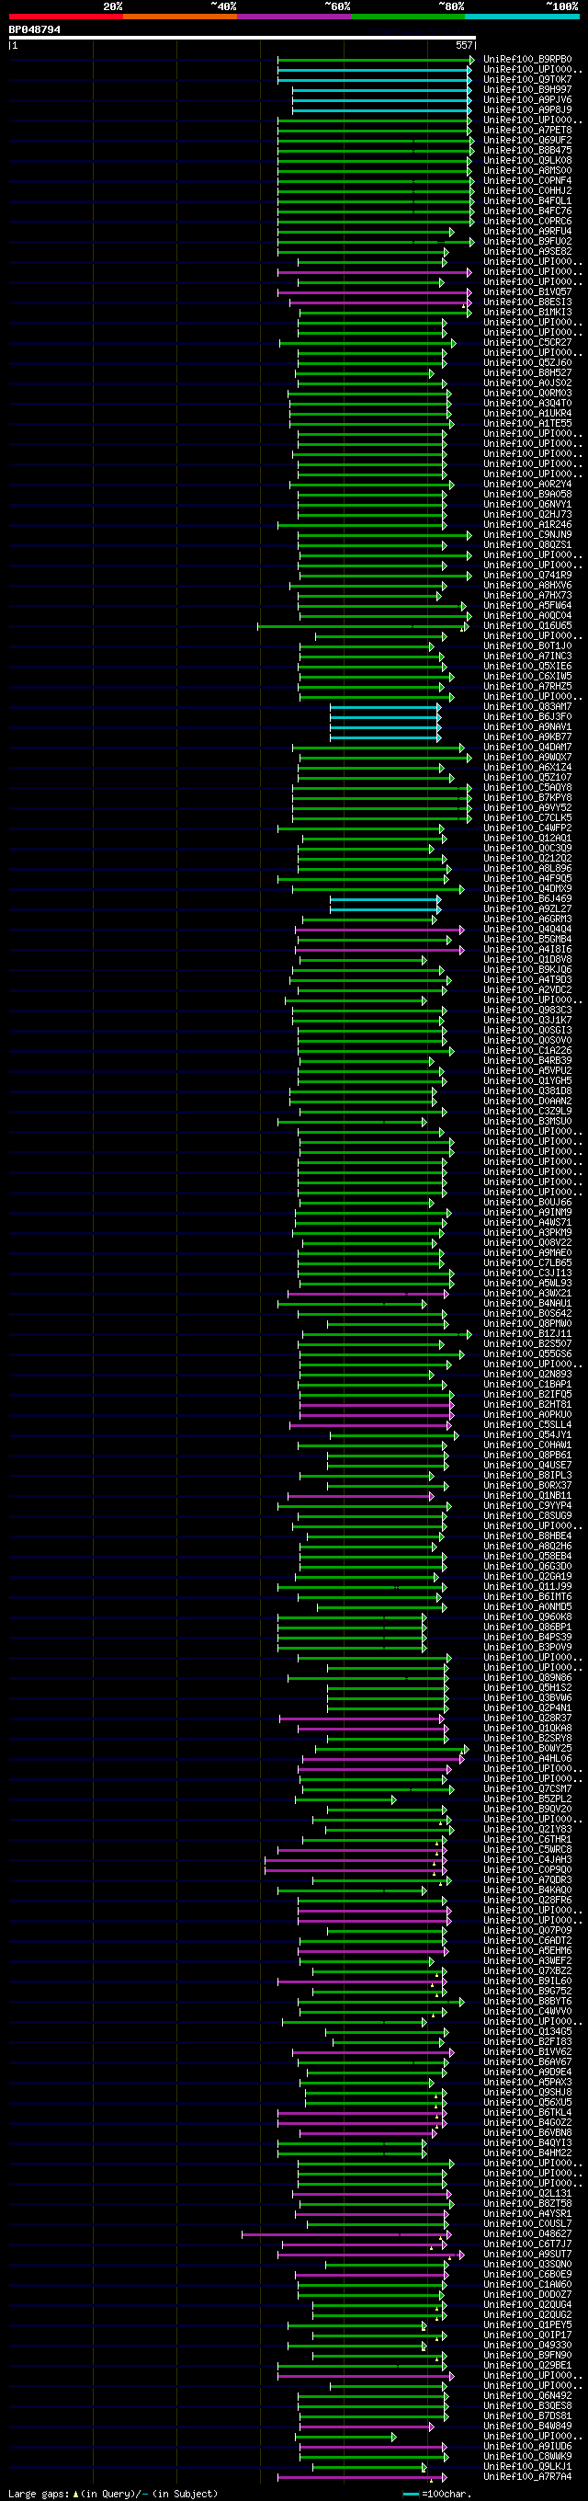The width and height of the screenshot is (588, 2501).
Task: Select hit label UniRef100_Q2N893
Action: click(x=528, y=1375)
